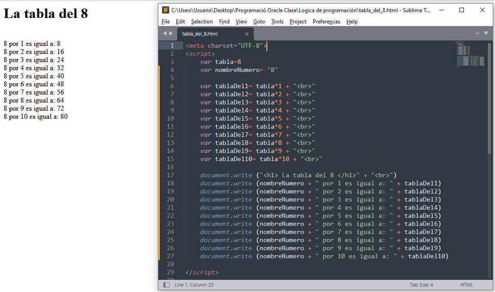Go to previous tab with left arrow

[164, 33]
